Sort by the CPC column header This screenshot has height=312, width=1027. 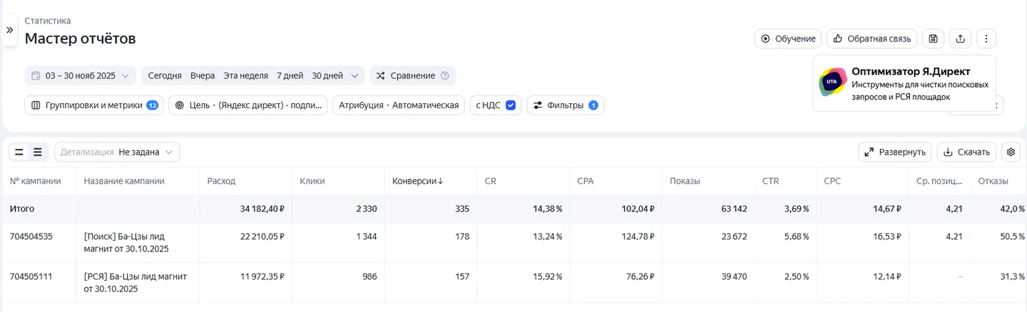832,181
